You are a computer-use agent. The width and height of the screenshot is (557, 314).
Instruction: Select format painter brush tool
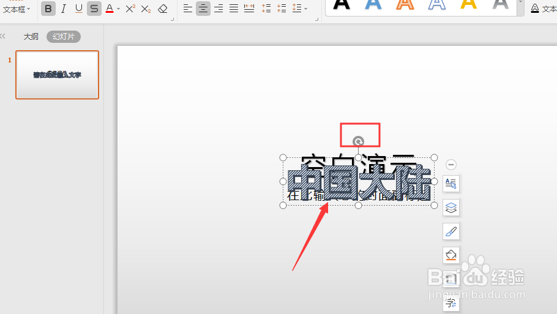pyautogui.click(x=450, y=231)
